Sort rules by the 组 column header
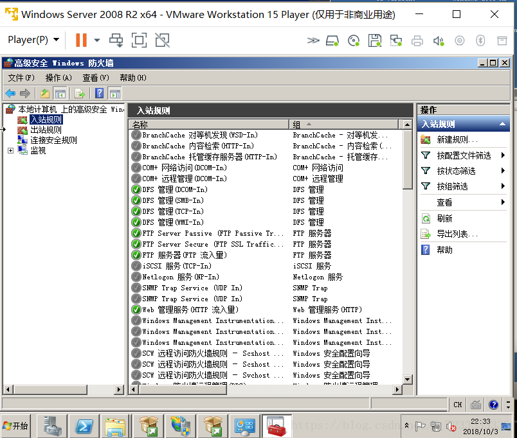This screenshot has height=438, width=517. click(x=343, y=124)
